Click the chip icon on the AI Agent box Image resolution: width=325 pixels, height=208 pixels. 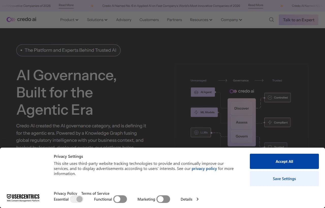point(196,92)
